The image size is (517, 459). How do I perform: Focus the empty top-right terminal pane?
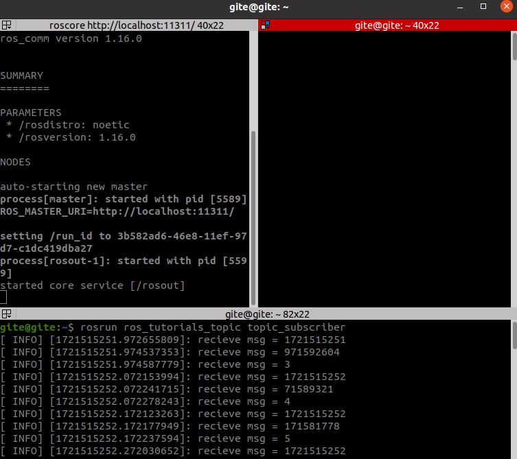(384, 169)
